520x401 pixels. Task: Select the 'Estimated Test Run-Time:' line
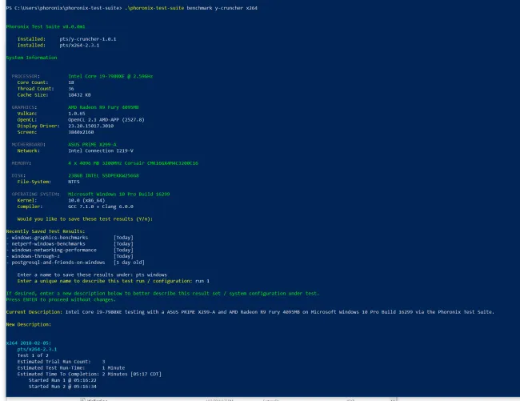tap(71, 368)
